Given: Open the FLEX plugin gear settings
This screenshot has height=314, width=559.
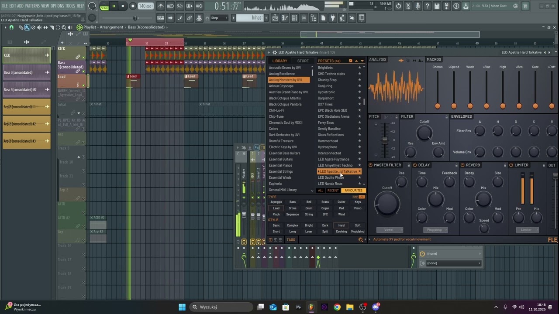Looking at the screenshot, I should click(x=274, y=52).
